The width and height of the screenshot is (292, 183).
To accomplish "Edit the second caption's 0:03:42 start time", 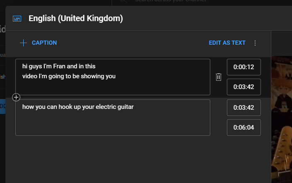I will [x=244, y=108].
